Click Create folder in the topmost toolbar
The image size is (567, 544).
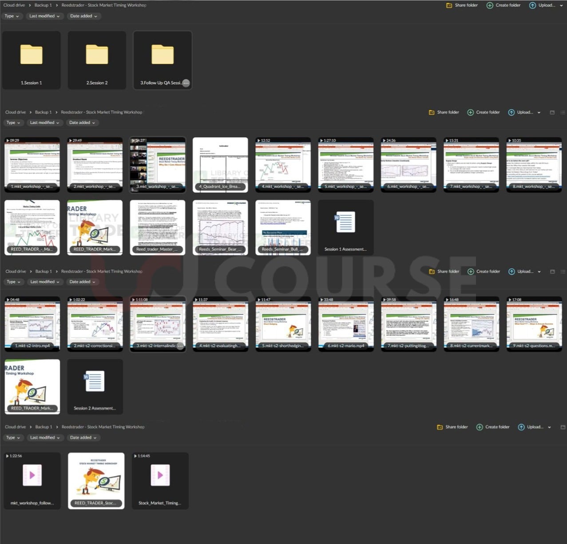[504, 5]
